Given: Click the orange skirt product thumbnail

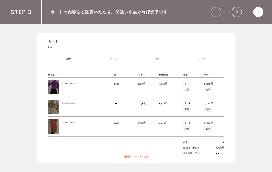Looking at the screenshot, I should [x=54, y=126].
